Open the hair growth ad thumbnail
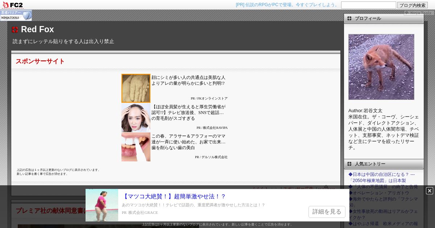435x228 pixels. [x=136, y=118]
